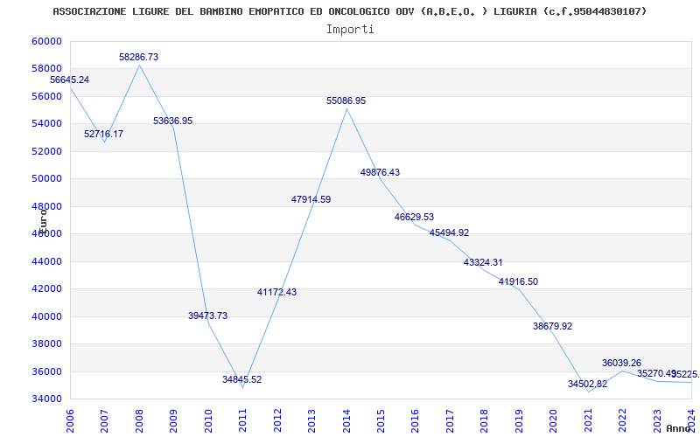Click the y-axis tick 58000
Viewport: 700px width, 437px height.
pyautogui.click(x=46, y=69)
